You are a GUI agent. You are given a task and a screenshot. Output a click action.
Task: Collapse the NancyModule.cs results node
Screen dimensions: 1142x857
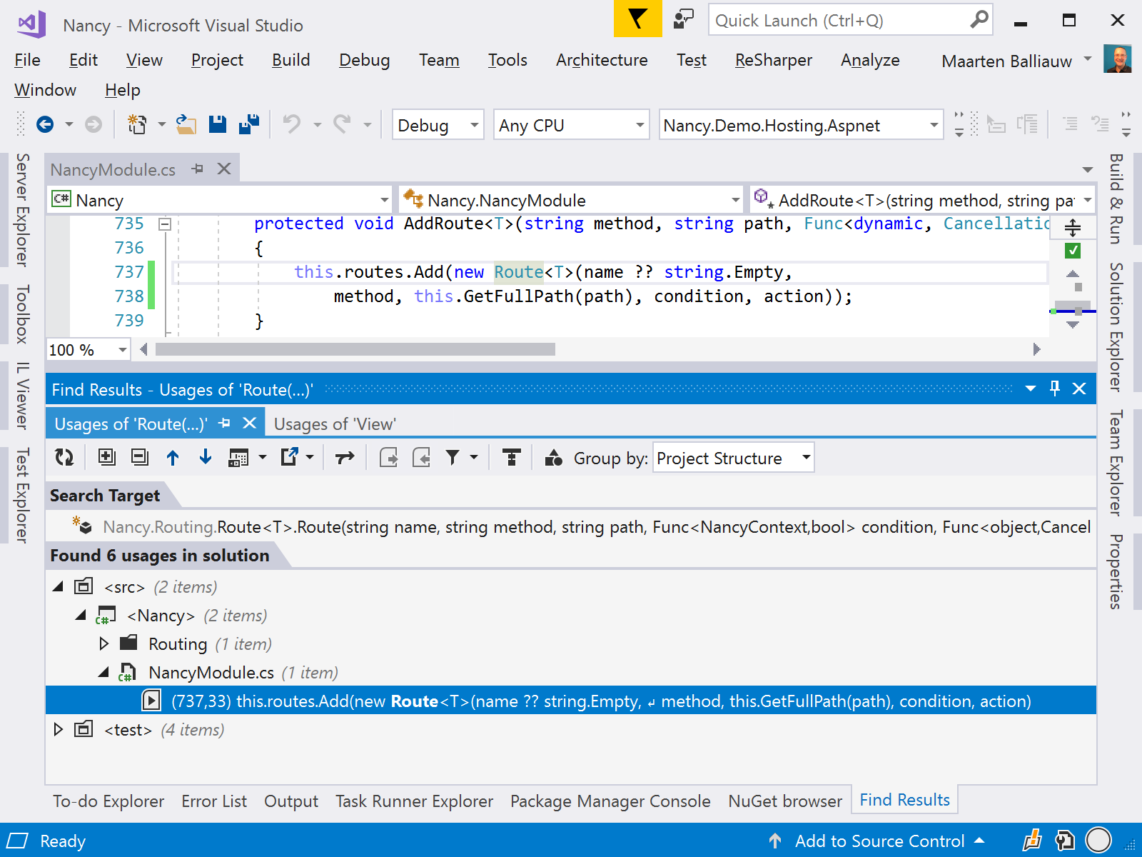tap(104, 672)
